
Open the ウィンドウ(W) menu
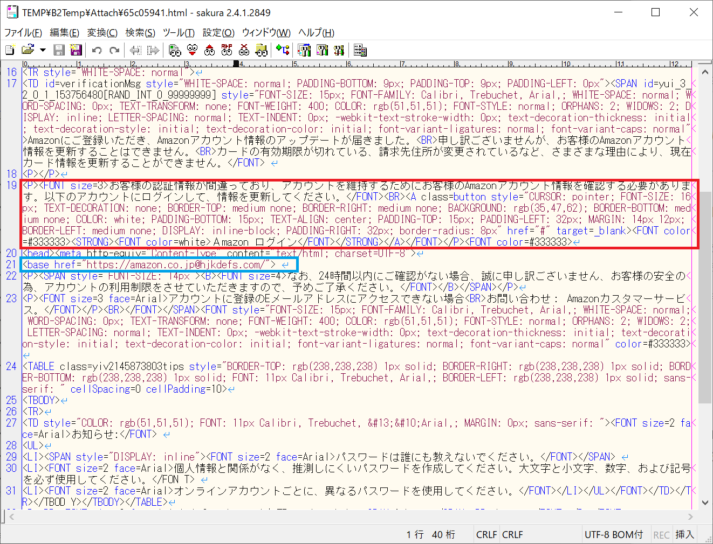point(266,32)
